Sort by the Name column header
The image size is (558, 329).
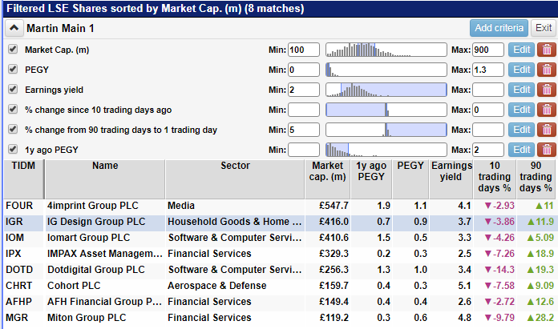[x=105, y=179]
